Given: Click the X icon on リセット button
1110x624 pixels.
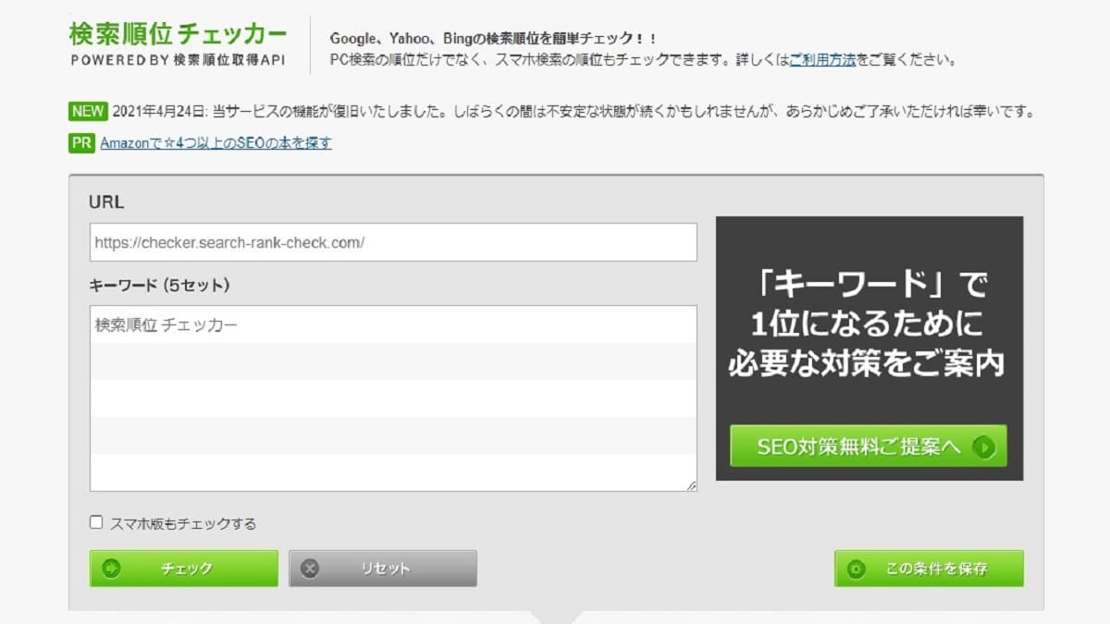Looking at the screenshot, I should point(310,569).
